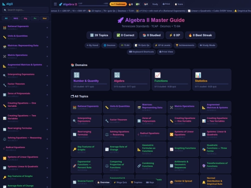Open the Keyboard Shortcuts chip
This screenshot has height=188, width=251.
tap(141, 52)
